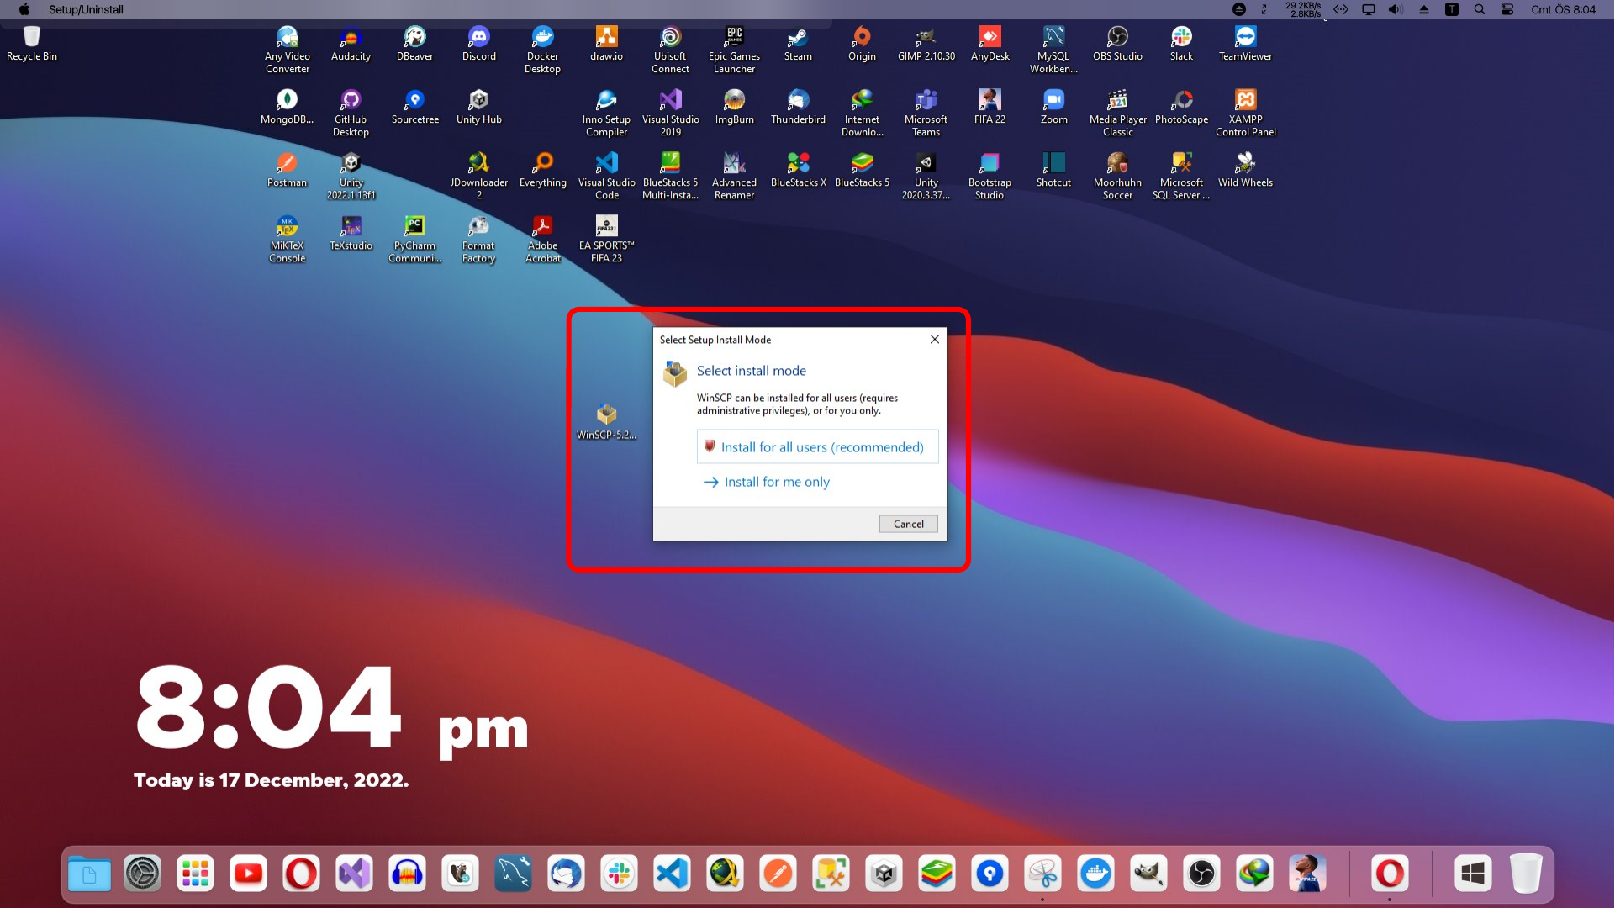The height and width of the screenshot is (908, 1615).
Task: Select the Inno Setup Compiler desktop icon
Action: tap(607, 113)
